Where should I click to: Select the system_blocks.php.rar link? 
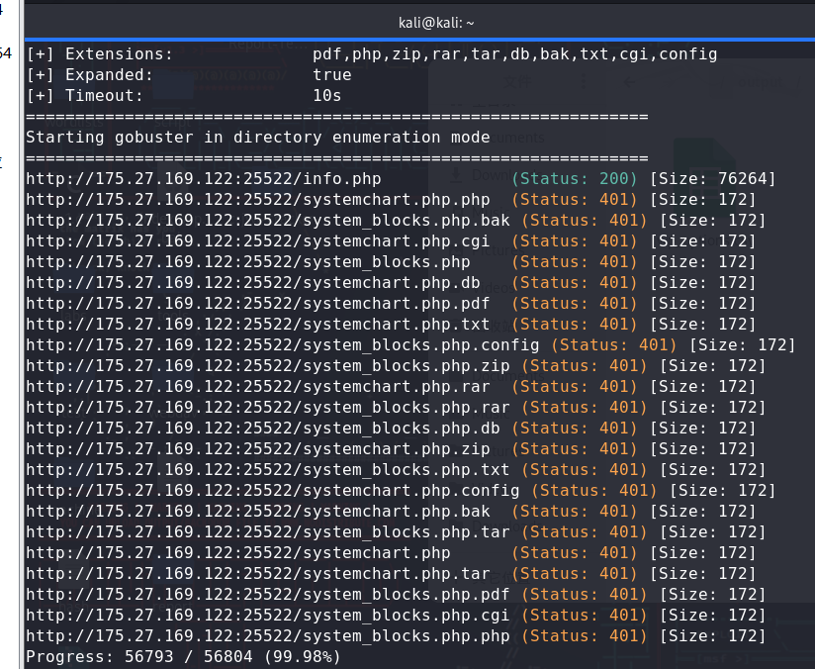[x=267, y=407]
